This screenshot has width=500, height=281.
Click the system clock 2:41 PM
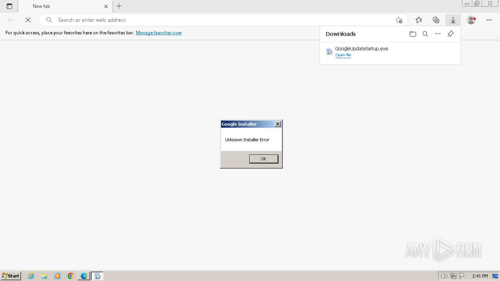coord(480,276)
